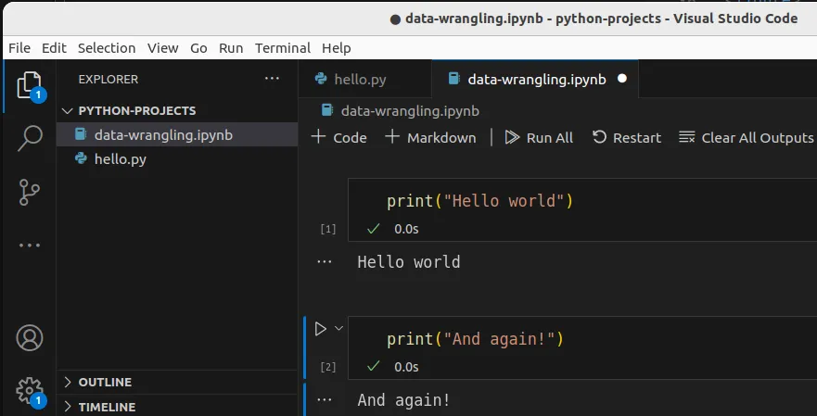Image resolution: width=817 pixels, height=416 pixels.
Task: Open the Explorer view in activity bar
Action: pos(29,85)
